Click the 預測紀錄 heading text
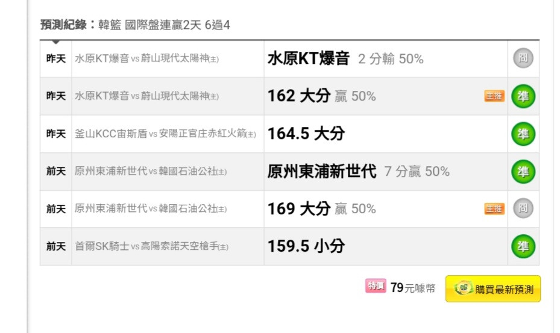The height and width of the screenshot is (333, 560). pos(63,25)
